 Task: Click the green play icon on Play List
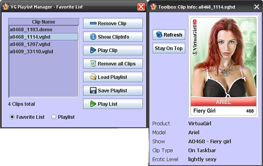(93, 104)
